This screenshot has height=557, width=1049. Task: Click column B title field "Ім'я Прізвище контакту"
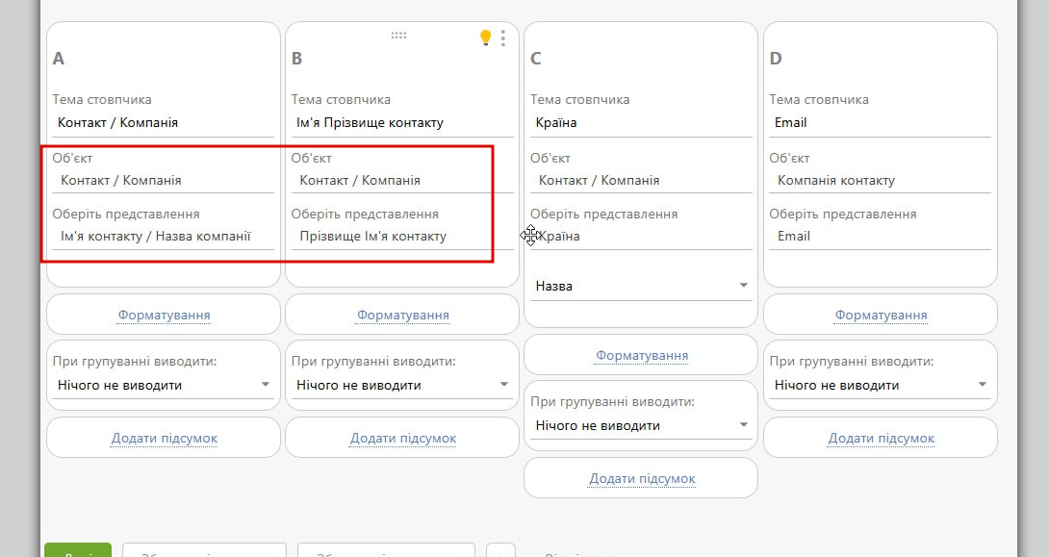point(402,123)
